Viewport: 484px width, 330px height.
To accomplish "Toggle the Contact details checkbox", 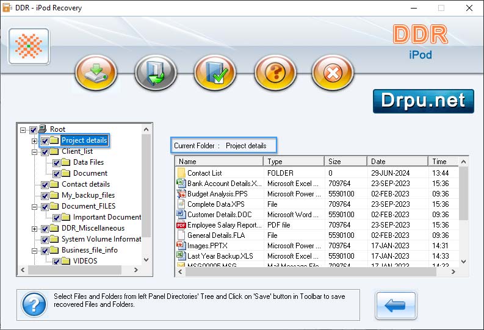I will click(x=45, y=185).
